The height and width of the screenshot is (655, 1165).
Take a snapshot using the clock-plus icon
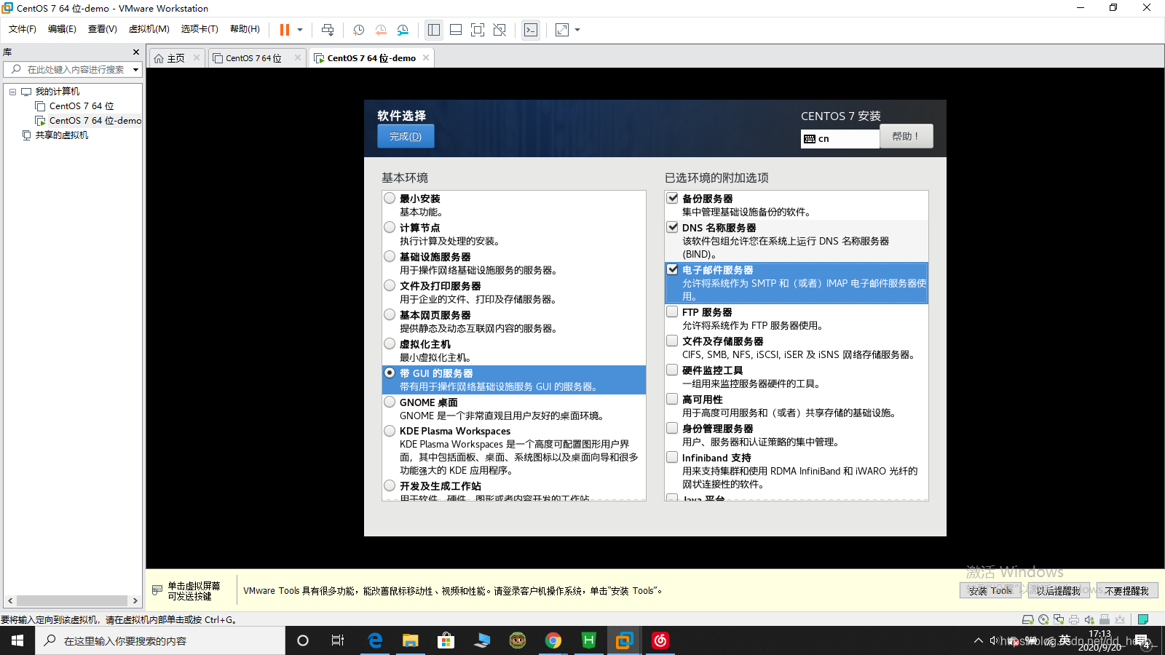point(358,30)
